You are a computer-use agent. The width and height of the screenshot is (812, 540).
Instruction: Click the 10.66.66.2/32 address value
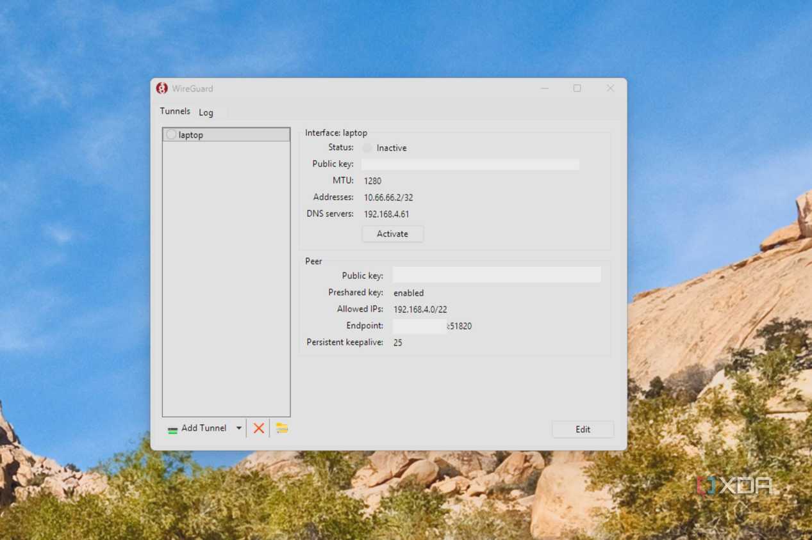click(388, 198)
